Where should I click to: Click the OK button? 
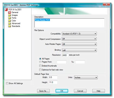62,91
